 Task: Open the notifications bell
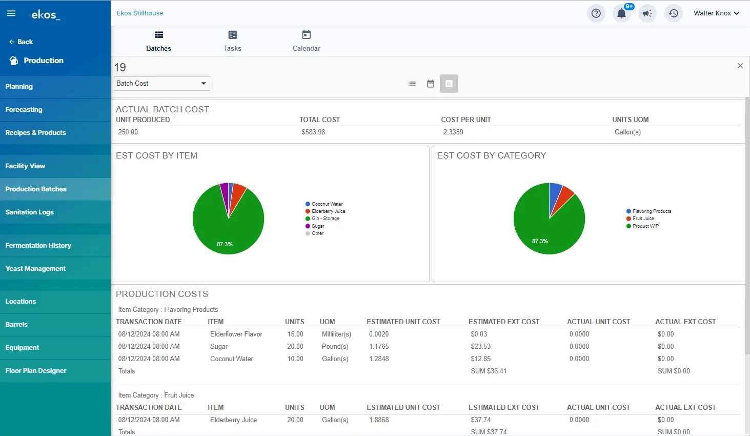[621, 13]
